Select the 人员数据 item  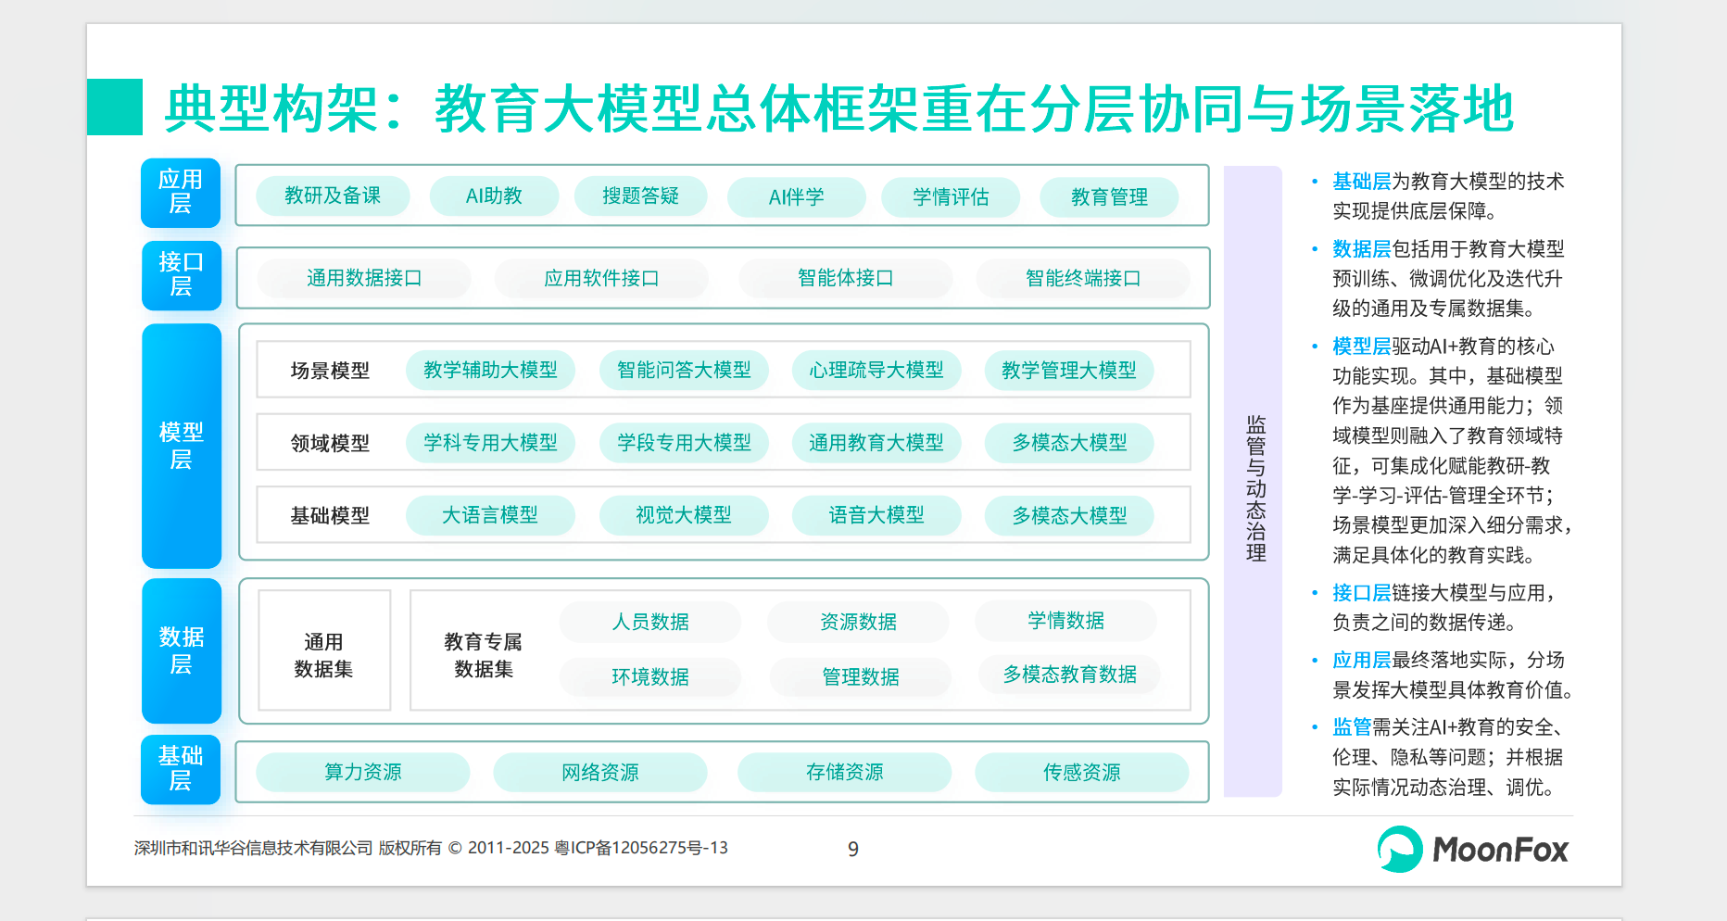click(x=650, y=622)
